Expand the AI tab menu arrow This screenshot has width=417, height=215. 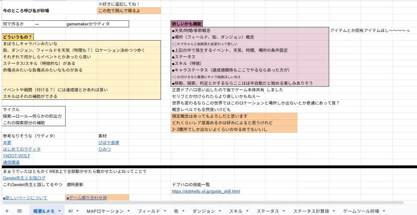pyautogui.click(x=77, y=211)
